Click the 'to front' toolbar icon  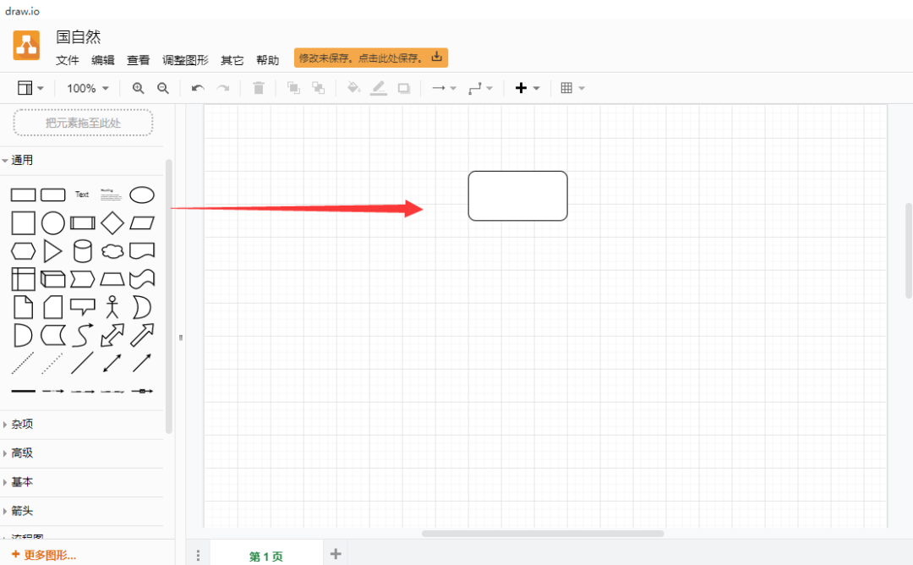pos(293,88)
